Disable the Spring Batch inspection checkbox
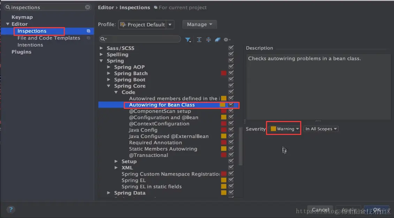 click(231, 73)
